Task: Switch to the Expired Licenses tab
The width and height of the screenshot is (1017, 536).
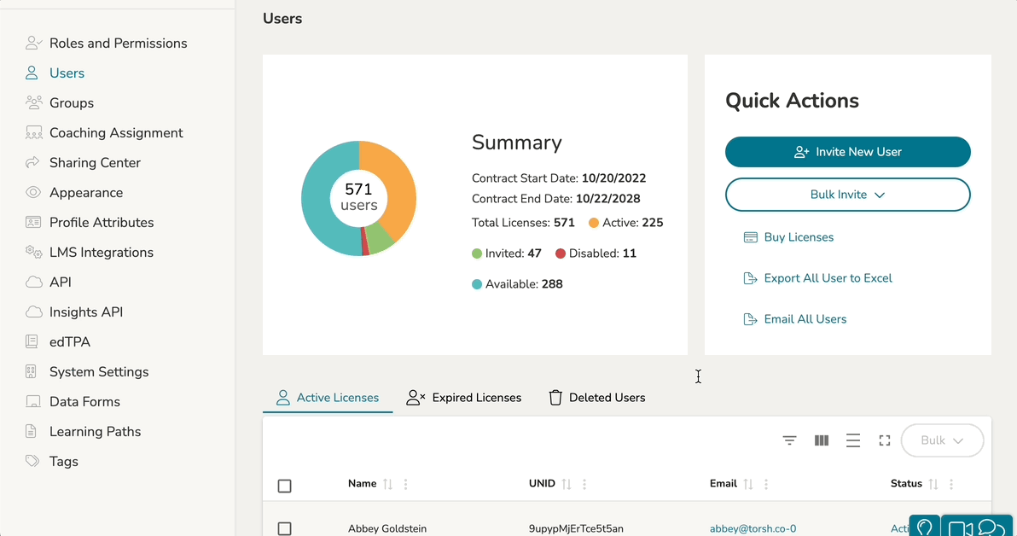Action: (x=464, y=398)
